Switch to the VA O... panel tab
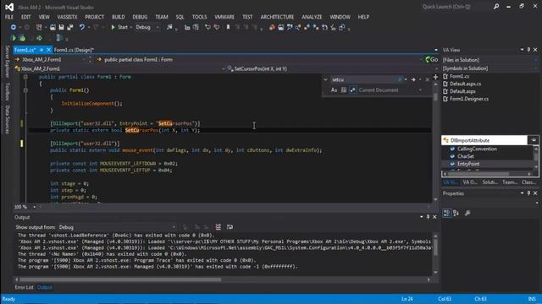542x304 pixels. click(x=470, y=182)
